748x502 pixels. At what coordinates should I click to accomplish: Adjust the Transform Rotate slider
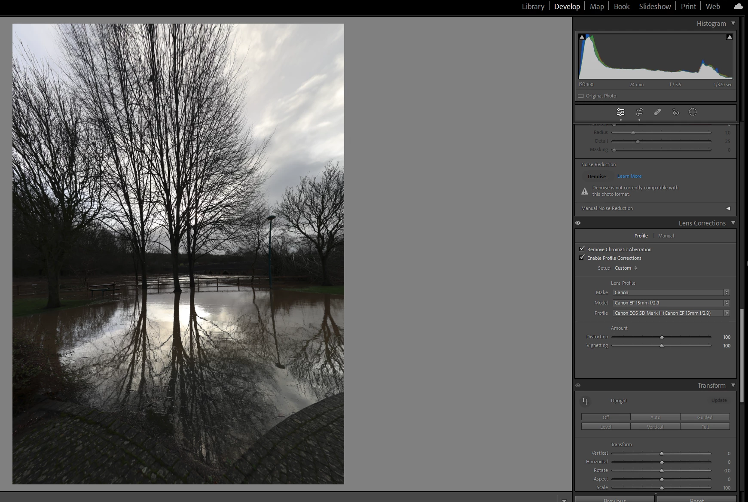pos(661,471)
